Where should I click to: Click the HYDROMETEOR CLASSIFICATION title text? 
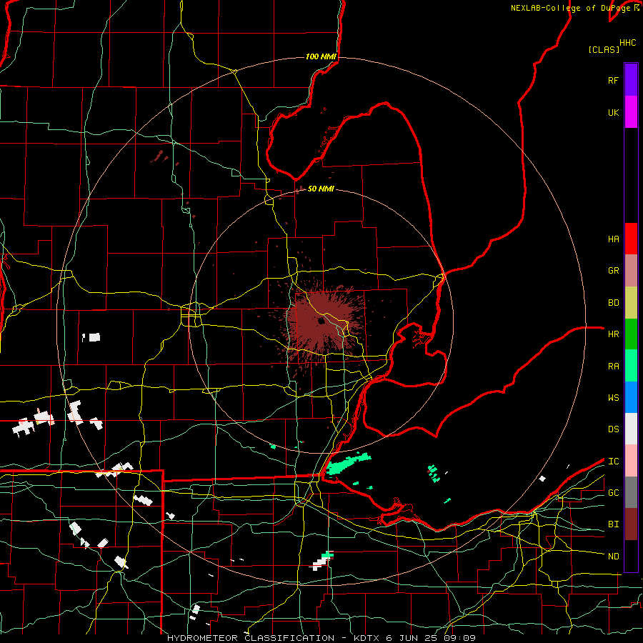tap(251, 638)
